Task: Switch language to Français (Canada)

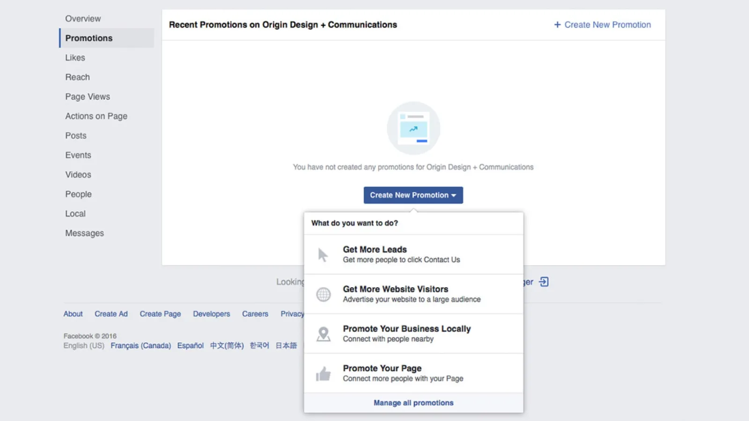Action: pos(140,346)
